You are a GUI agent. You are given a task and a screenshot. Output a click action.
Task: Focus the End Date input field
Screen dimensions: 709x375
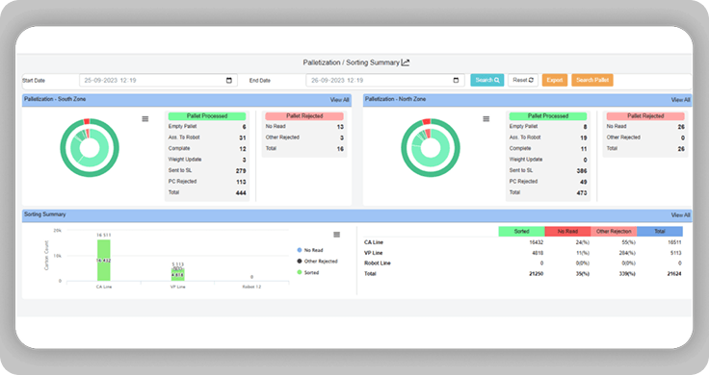click(x=385, y=81)
